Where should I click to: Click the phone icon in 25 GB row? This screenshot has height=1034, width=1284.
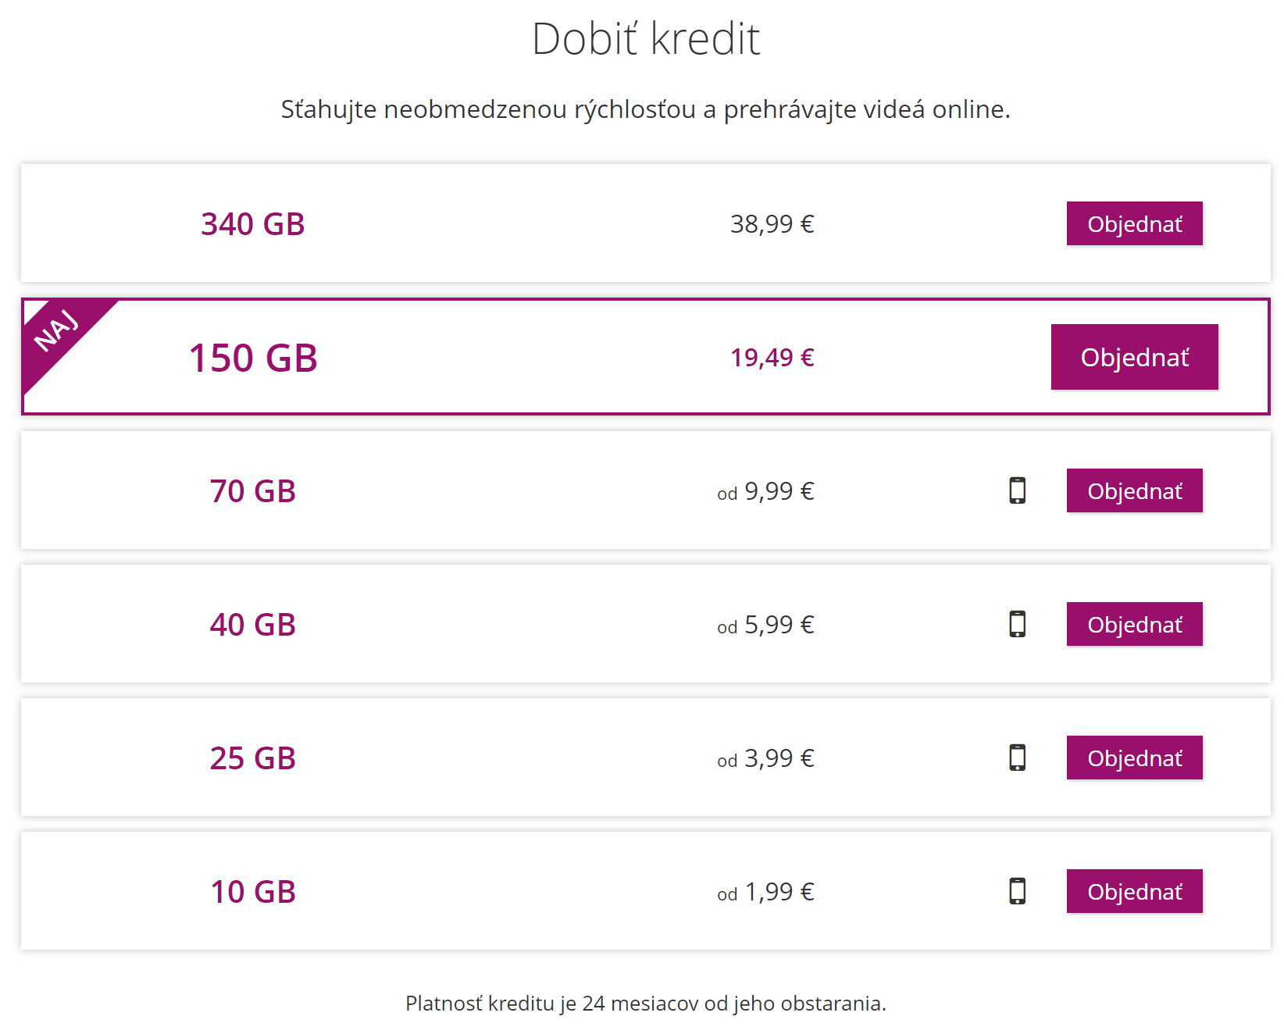pos(1017,758)
